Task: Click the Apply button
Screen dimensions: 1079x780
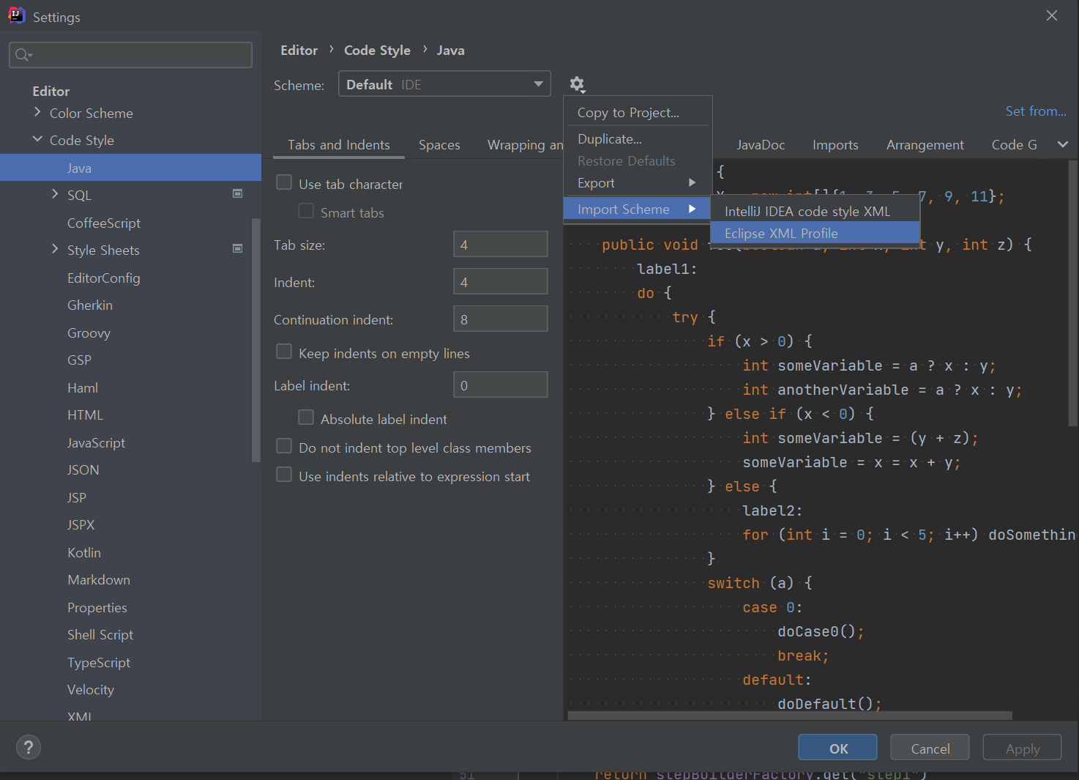Action: 1023,748
